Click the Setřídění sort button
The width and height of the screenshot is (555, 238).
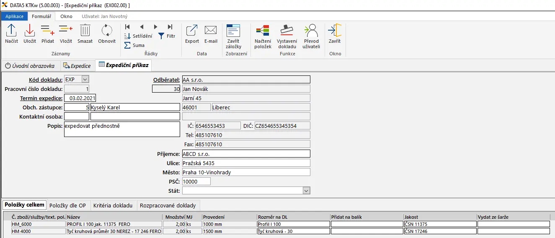coord(139,36)
